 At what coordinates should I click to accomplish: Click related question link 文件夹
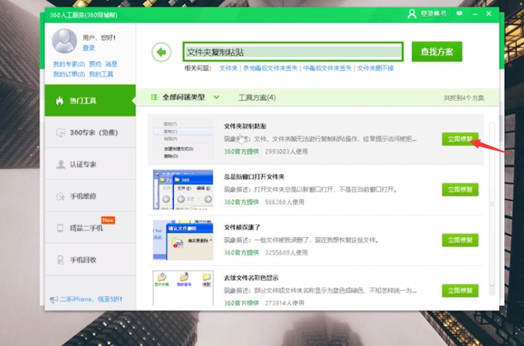click(228, 68)
